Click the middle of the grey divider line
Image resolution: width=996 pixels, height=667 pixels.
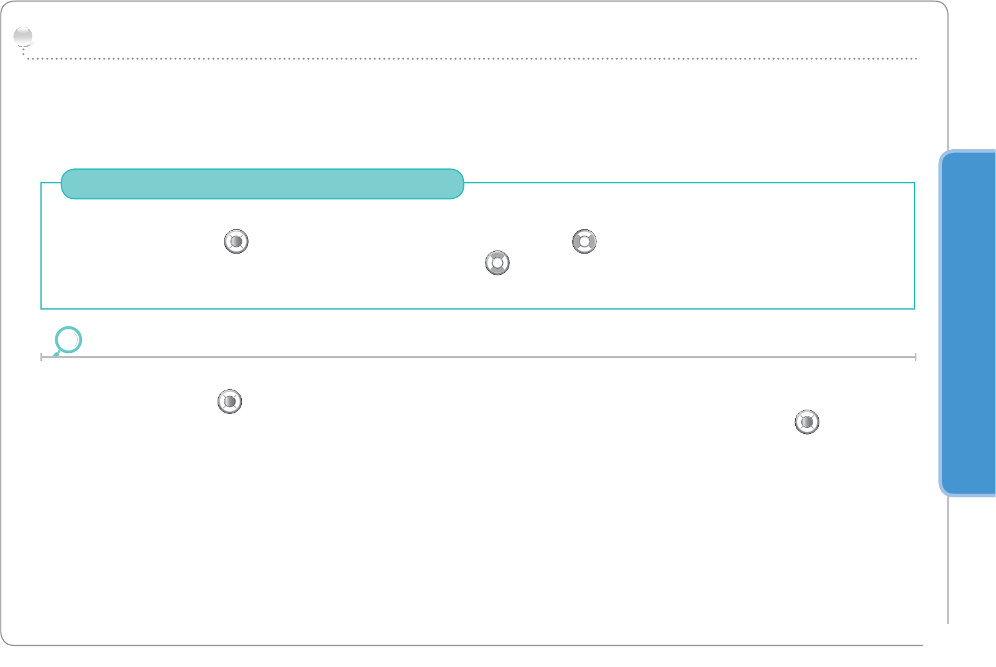pyautogui.click(x=479, y=357)
